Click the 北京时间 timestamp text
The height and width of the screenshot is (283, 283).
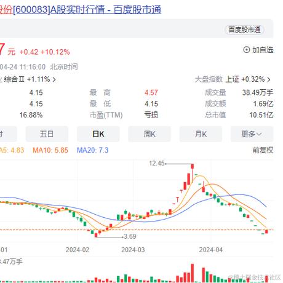coord(64,67)
